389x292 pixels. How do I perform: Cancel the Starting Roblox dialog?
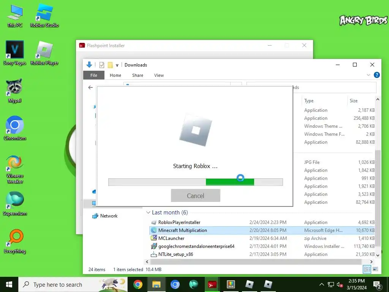point(196,196)
